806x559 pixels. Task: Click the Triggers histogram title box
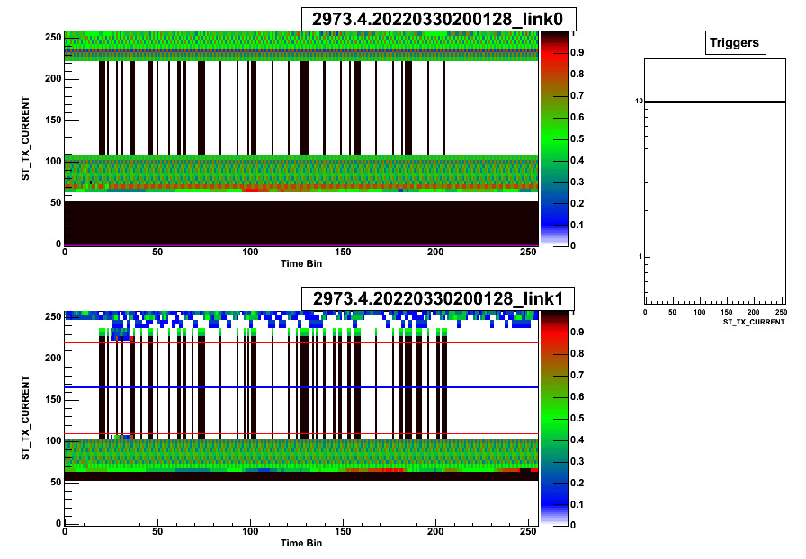(x=735, y=42)
